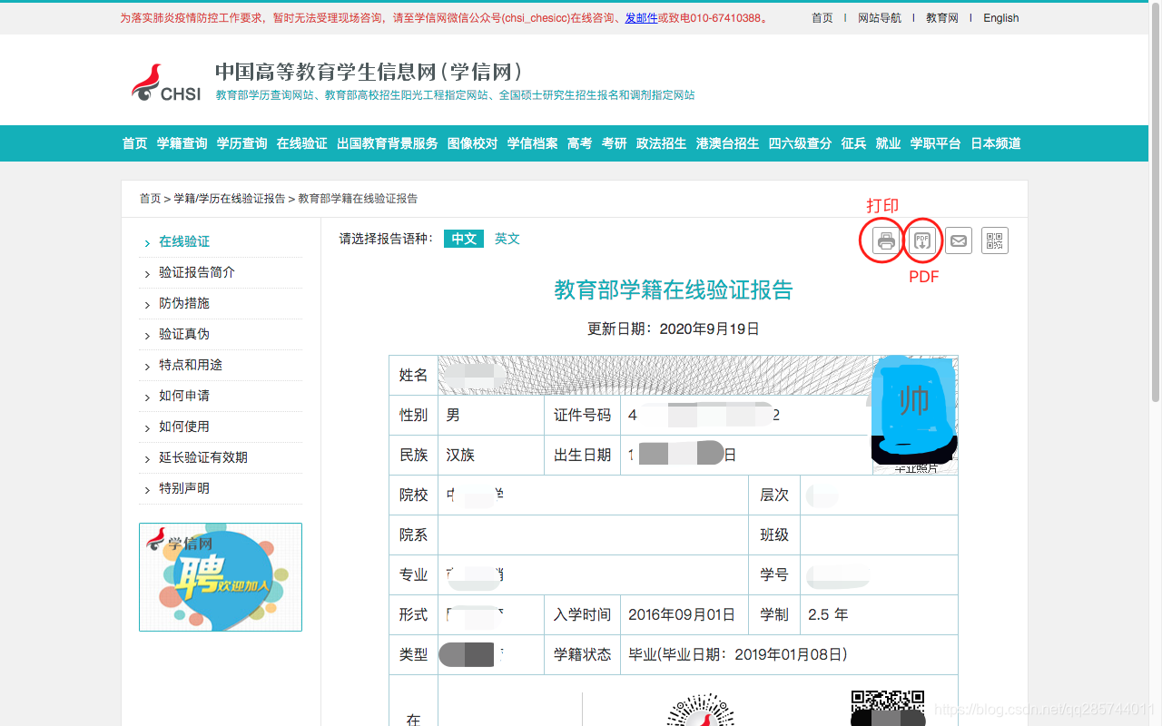Open 学历查询 in the navigation bar

click(242, 143)
